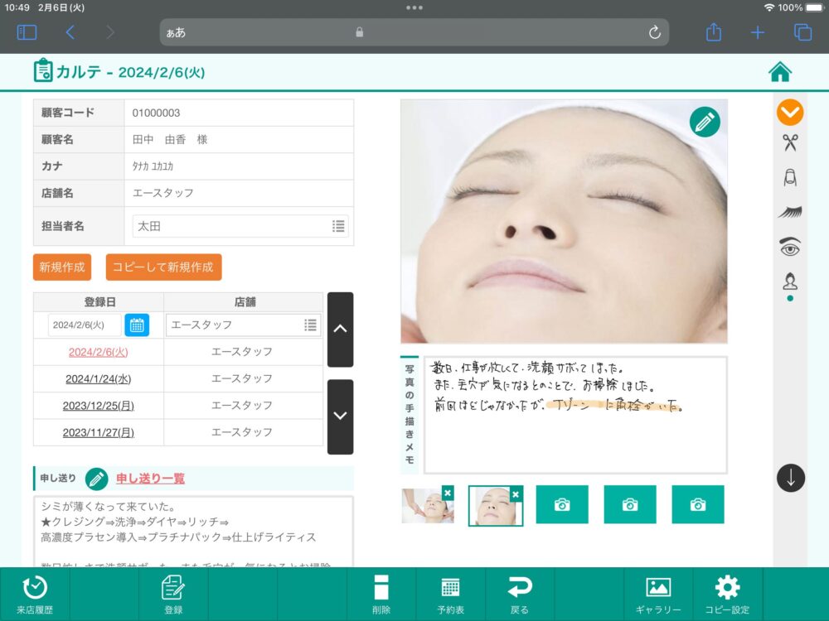Tap the Safari share icon
Image resolution: width=829 pixels, height=621 pixels.
pos(714,32)
